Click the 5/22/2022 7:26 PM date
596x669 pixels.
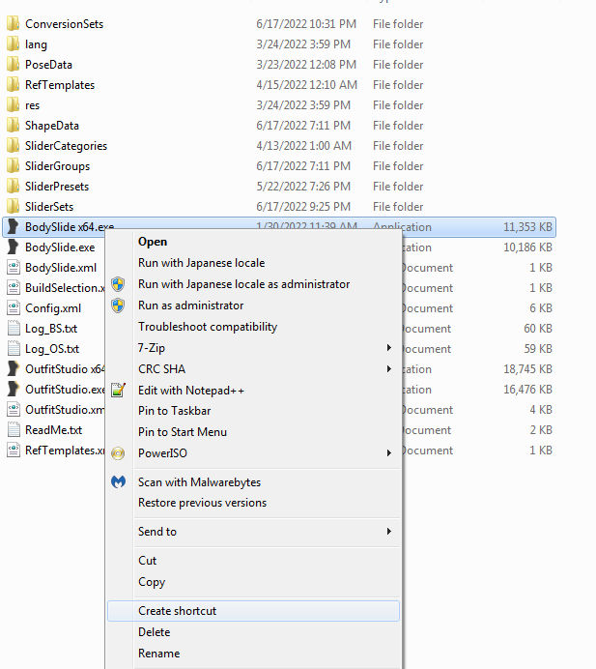303,187
